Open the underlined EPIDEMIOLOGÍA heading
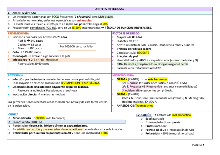The height and width of the screenshot is (155, 220). [18, 33]
